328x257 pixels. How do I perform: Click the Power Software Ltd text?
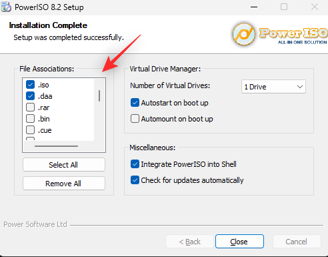(x=35, y=224)
